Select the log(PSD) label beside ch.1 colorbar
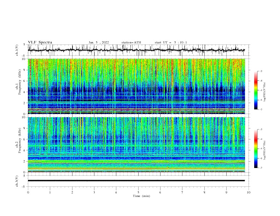 [x=264, y=92]
